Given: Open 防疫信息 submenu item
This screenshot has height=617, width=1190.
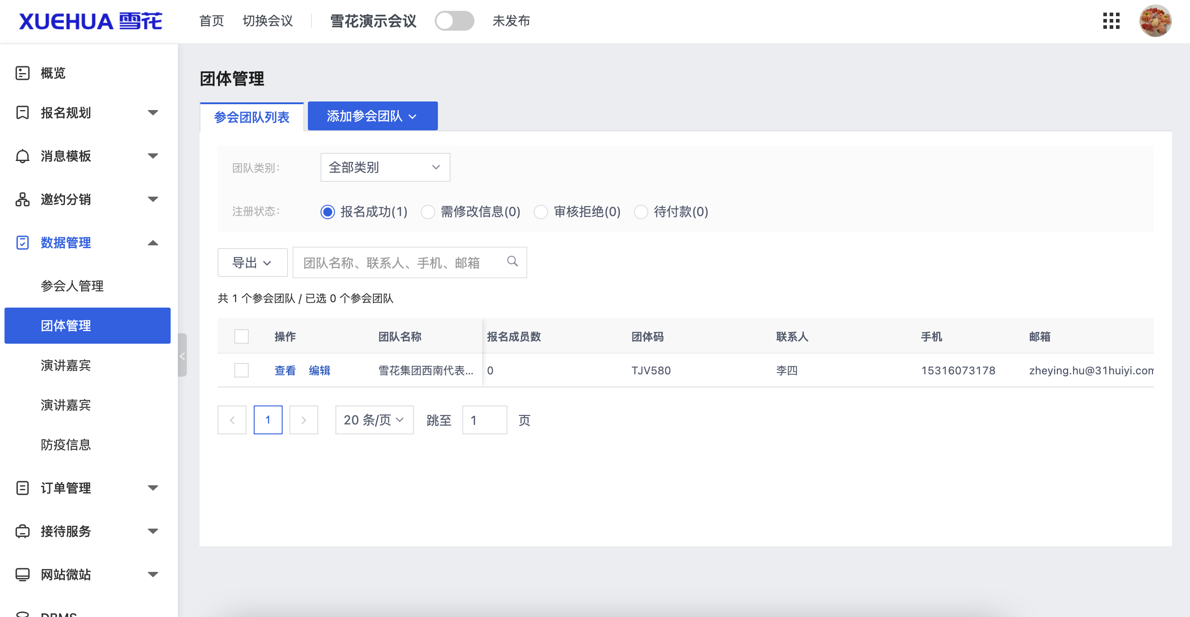Looking at the screenshot, I should (65, 445).
